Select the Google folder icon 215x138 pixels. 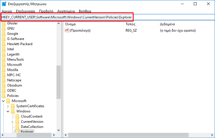tap(3, 34)
